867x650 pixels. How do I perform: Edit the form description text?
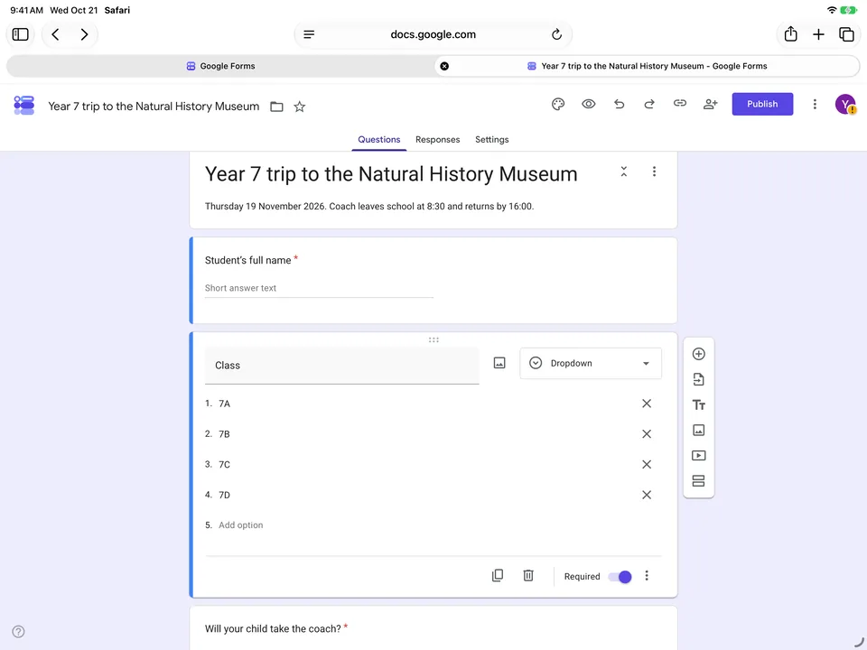point(368,206)
